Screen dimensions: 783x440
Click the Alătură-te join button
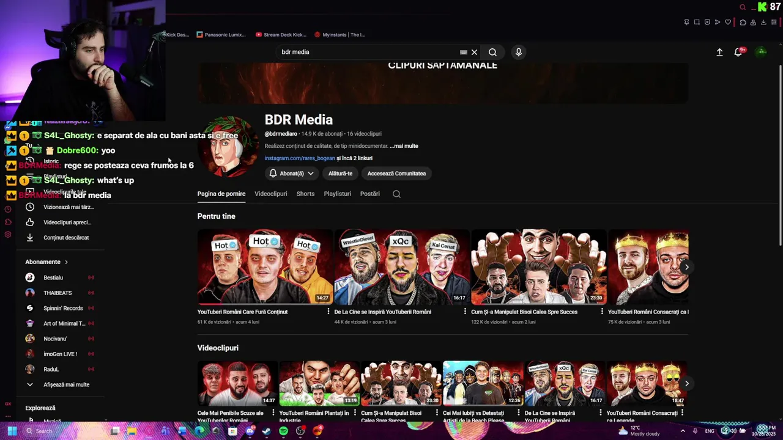[x=340, y=174]
